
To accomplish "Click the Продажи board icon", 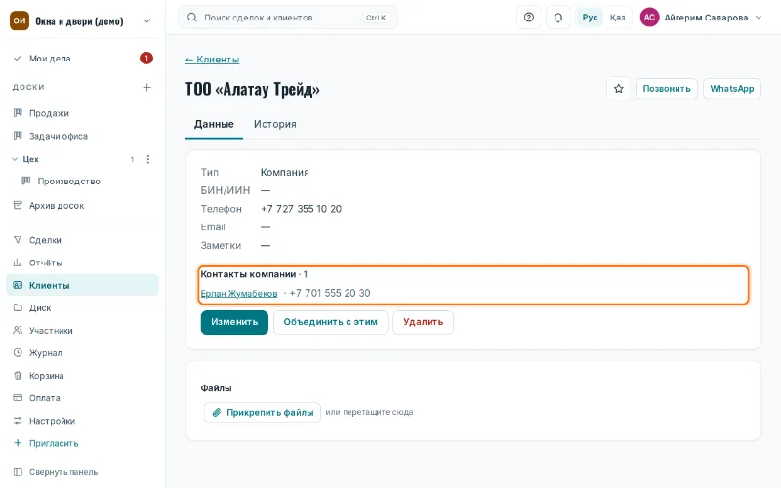I will point(18,113).
